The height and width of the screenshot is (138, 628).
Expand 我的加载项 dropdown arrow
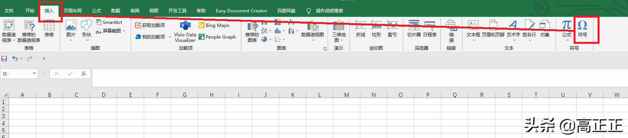coord(170,37)
